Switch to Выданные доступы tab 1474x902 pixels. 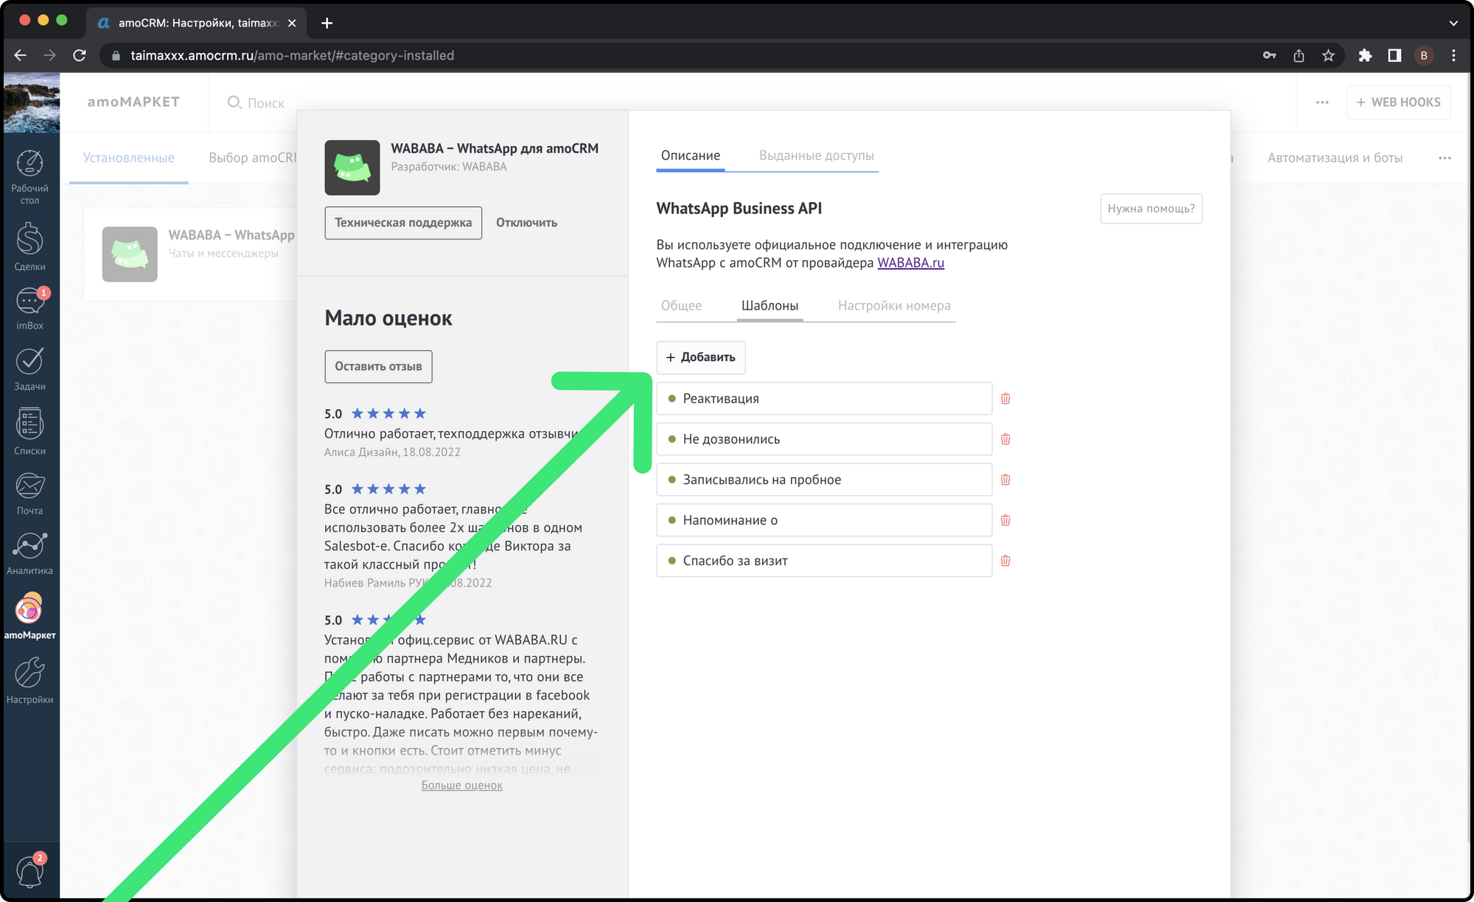point(817,155)
